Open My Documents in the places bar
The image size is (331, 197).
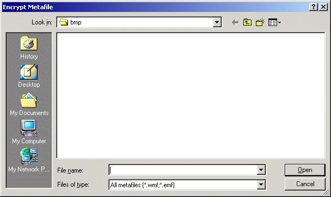[x=29, y=104]
